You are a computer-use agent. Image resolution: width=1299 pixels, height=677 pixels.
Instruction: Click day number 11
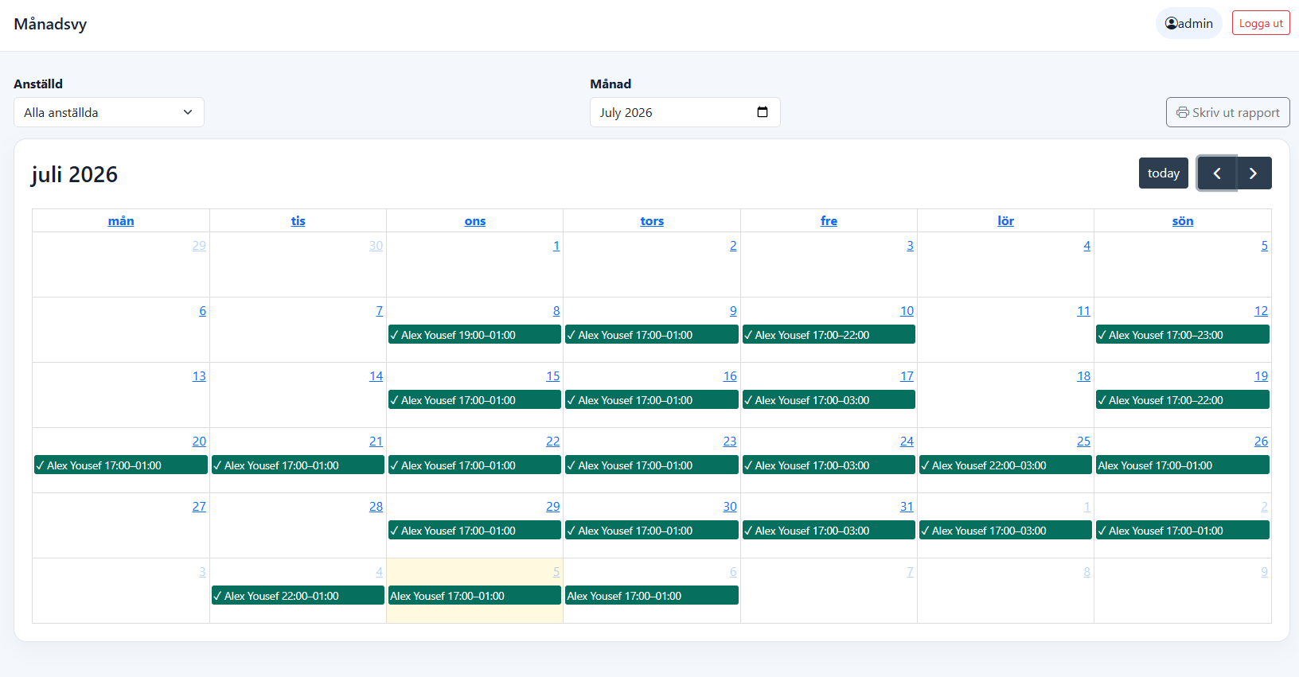click(1083, 311)
